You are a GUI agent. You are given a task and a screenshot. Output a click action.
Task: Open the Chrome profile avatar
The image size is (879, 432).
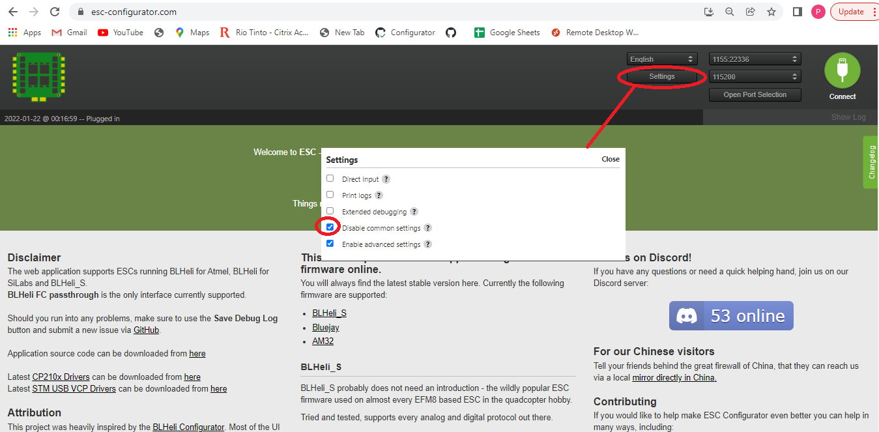818,12
